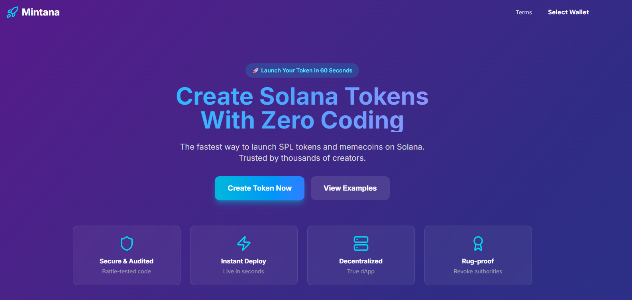This screenshot has width=632, height=300.
Task: Click the lightning bolt icon for Instant Deploy
Action: tap(243, 244)
